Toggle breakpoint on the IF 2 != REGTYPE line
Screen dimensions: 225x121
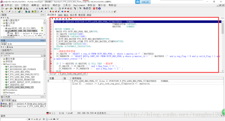[51, 64]
